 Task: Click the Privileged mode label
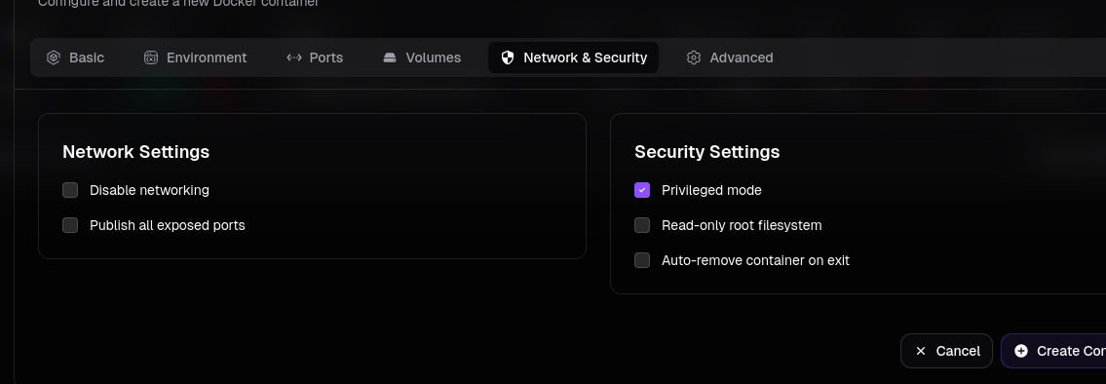click(x=711, y=191)
